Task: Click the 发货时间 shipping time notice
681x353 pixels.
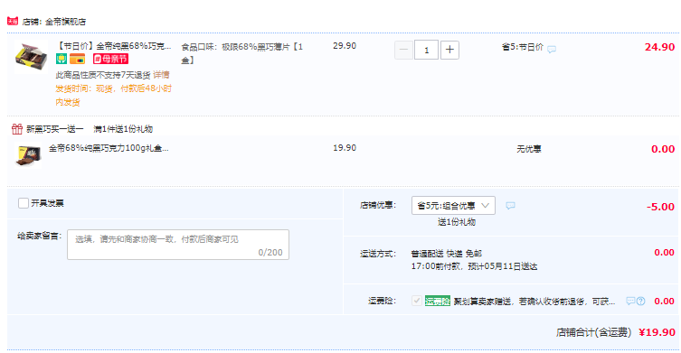Action: click(114, 95)
